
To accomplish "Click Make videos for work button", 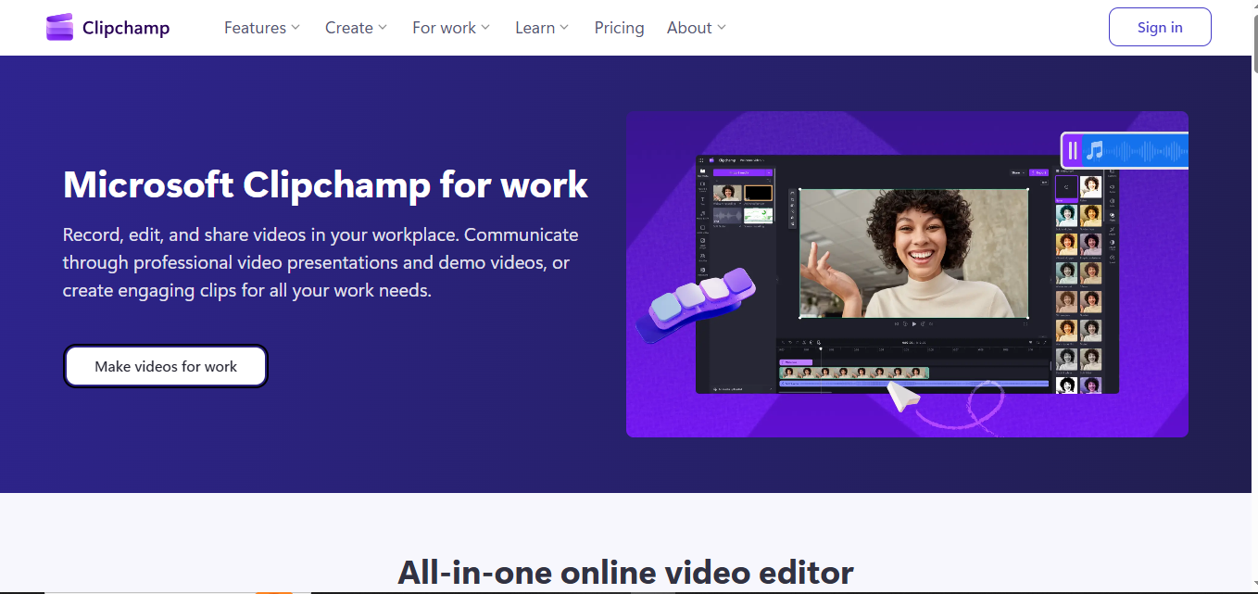I will [x=166, y=366].
